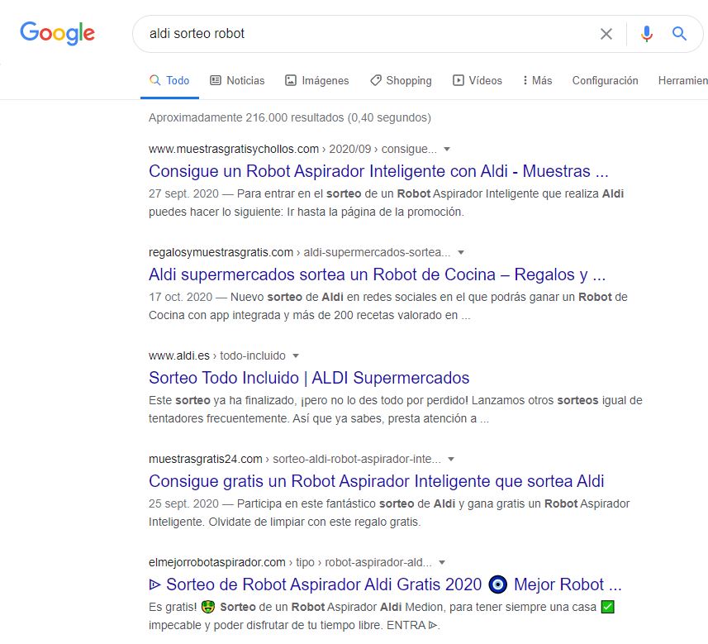Open "Consigue gratis un Robot Aspirador Inteligente" result

coord(376,481)
